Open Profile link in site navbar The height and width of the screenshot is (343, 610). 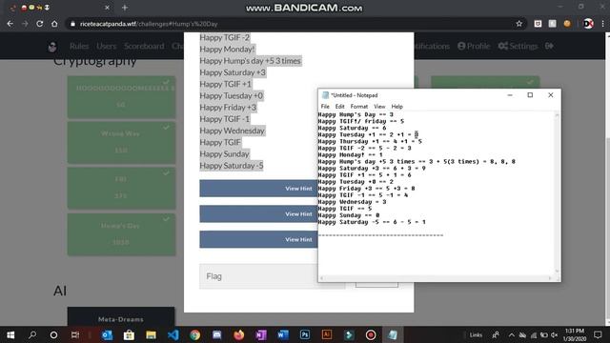pyautogui.click(x=474, y=46)
